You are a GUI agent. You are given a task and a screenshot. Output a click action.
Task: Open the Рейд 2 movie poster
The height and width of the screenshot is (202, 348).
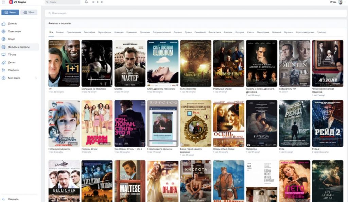pyautogui.click(x=328, y=123)
